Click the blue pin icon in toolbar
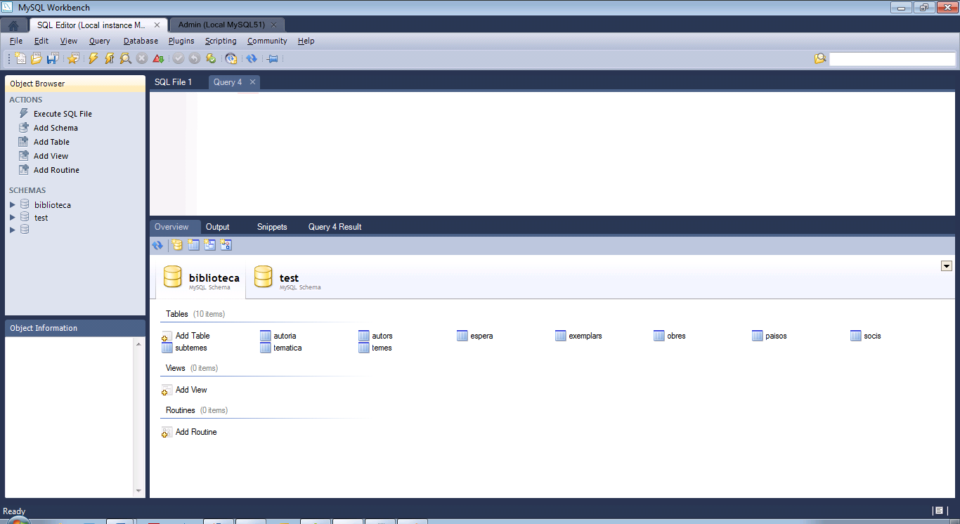This screenshot has width=960, height=524. click(273, 59)
